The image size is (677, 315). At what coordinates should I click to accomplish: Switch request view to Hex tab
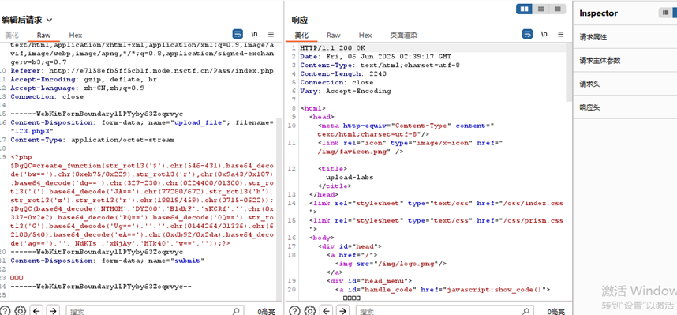(76, 35)
